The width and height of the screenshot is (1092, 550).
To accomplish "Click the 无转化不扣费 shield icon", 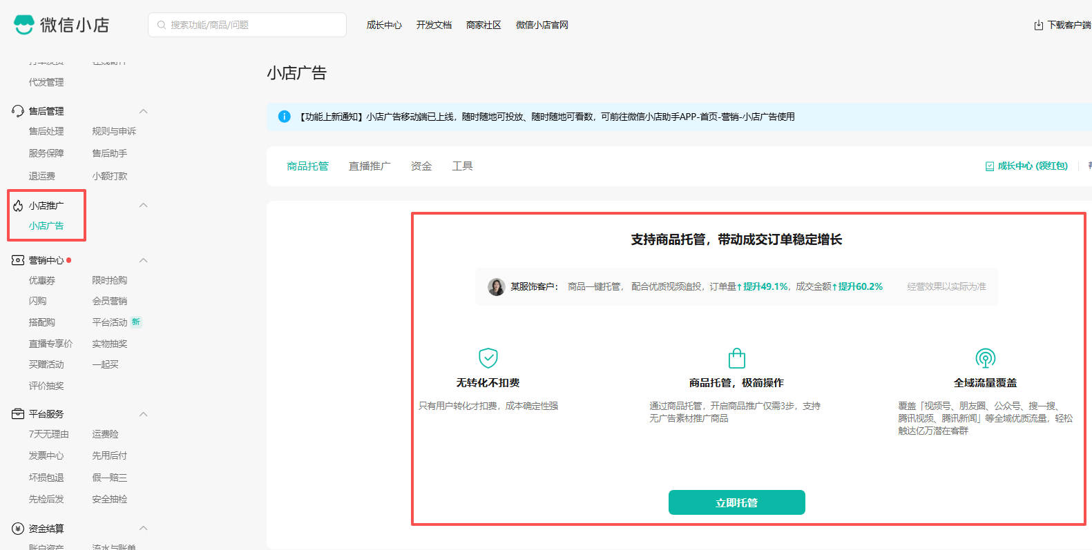I will pos(488,357).
